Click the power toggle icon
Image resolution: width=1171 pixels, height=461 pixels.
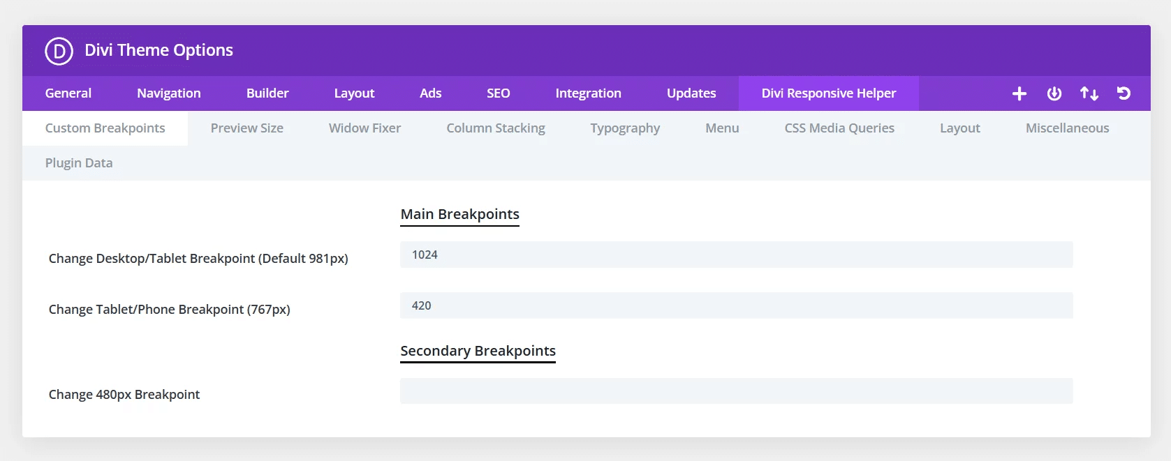point(1054,93)
